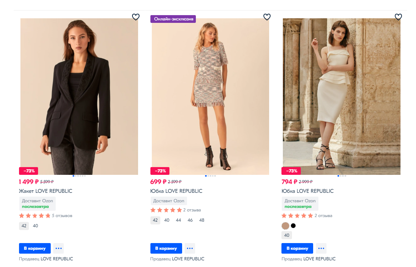Add the jacket to cart
This screenshot has width=416, height=267.
coord(35,248)
